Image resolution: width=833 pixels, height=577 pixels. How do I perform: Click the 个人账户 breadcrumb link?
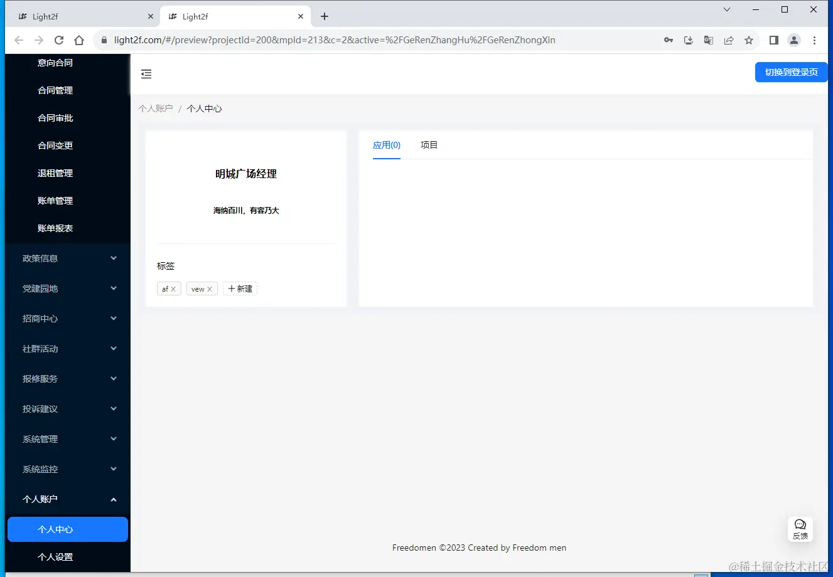click(156, 109)
